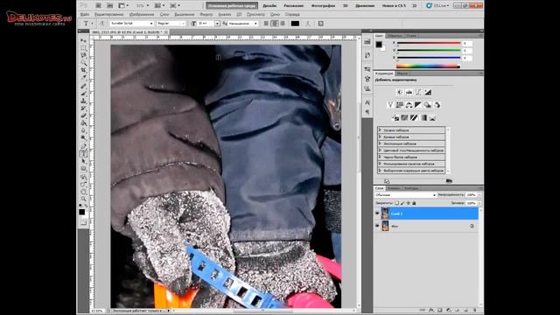The width and height of the screenshot is (560, 315).
Task: Add a Black & White adjustment
Action: [418, 105]
